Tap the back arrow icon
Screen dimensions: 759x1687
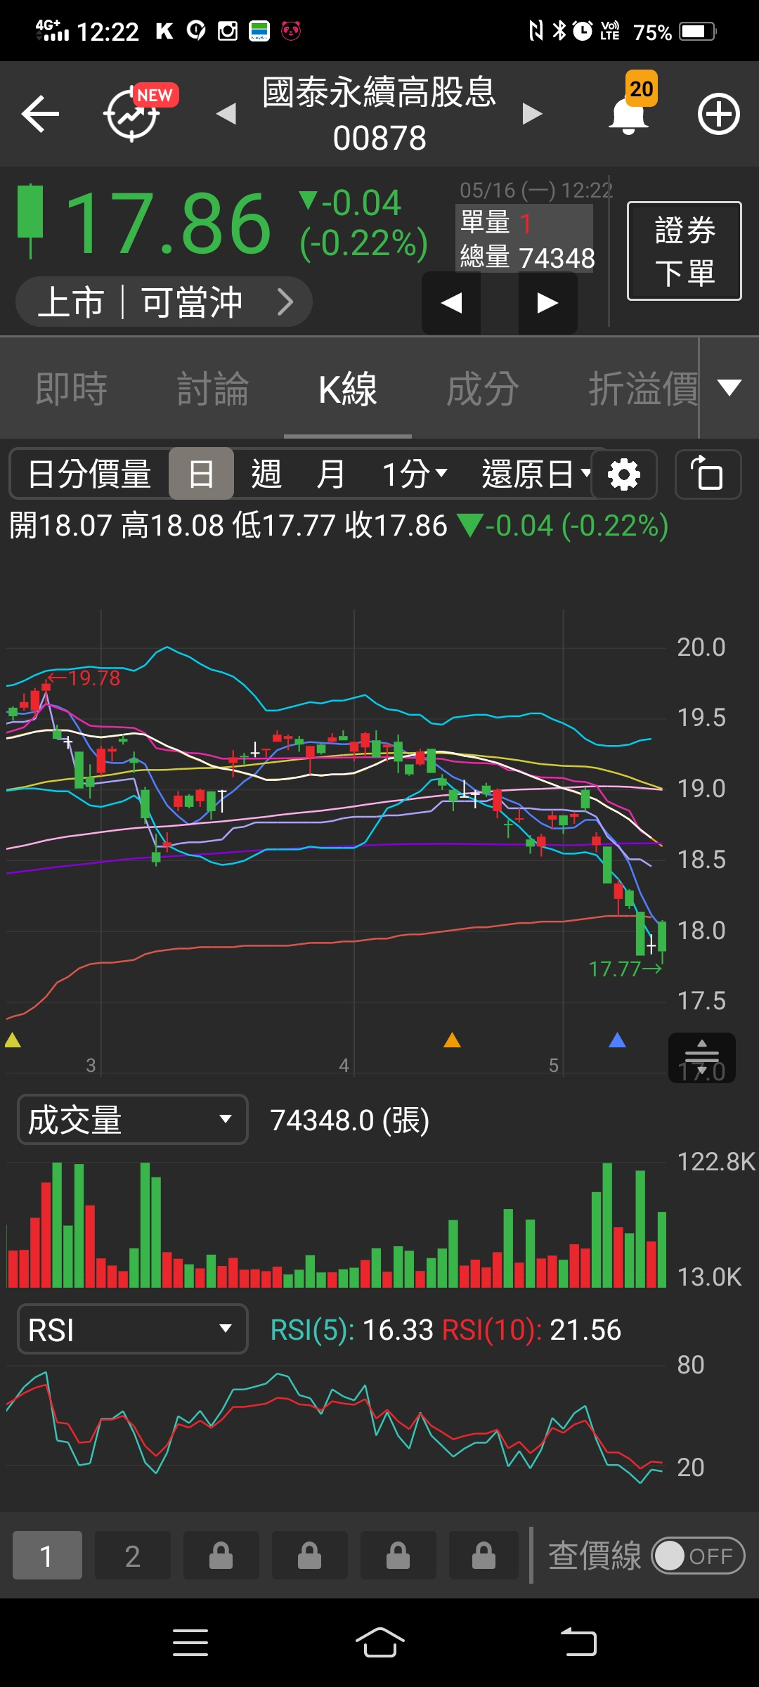40,114
